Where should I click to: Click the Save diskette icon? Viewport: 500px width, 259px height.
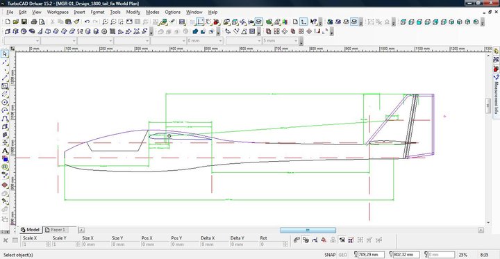(24, 22)
